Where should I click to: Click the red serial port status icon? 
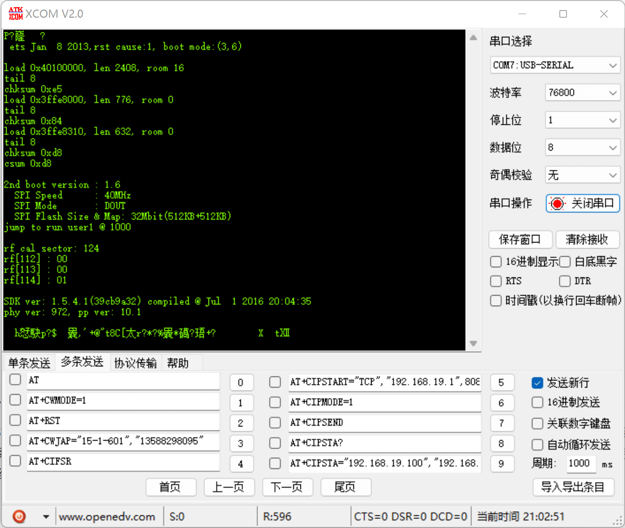tap(557, 204)
